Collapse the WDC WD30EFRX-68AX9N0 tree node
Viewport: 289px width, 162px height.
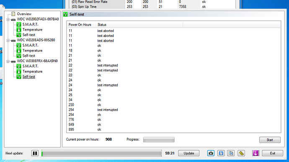[x=8, y=61]
